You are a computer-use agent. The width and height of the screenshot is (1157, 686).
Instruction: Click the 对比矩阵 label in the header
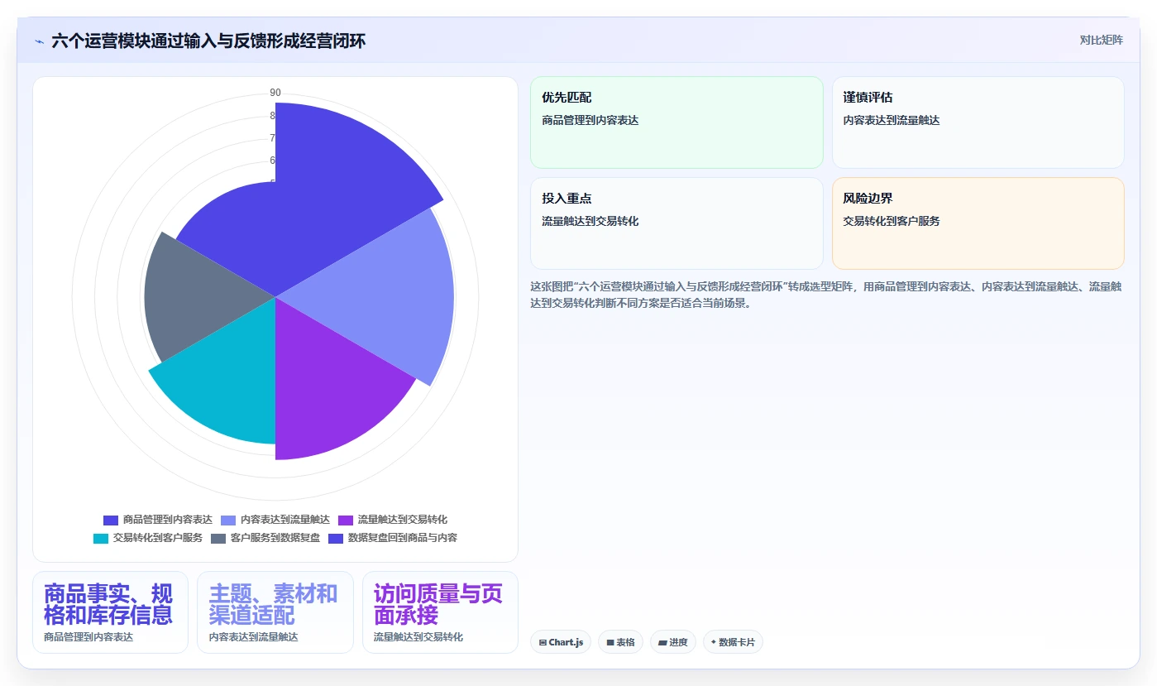pos(1101,40)
